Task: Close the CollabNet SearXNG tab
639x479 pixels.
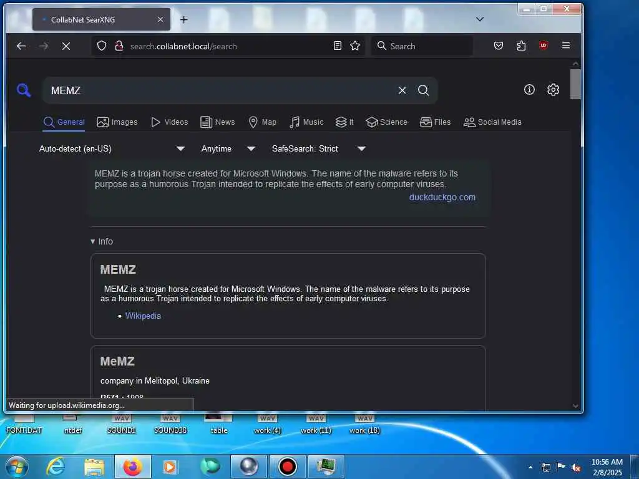Action: (x=160, y=19)
